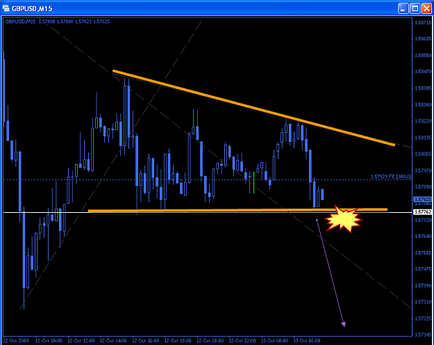
Task: Click the 'GBPUSD,M15' title bar text
Action: [32, 9]
